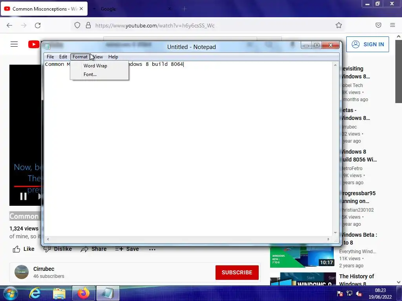
Task: Open the Edit menu in Notepad
Action: click(x=63, y=57)
